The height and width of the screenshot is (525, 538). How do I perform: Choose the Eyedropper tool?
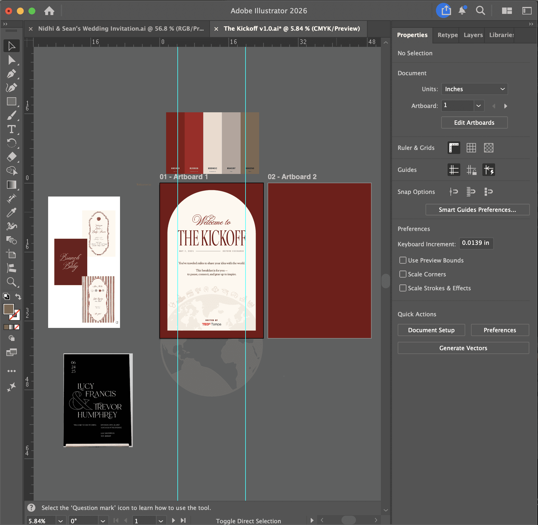11,213
